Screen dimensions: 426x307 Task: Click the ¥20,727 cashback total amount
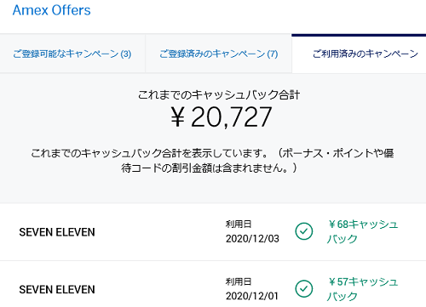click(222, 117)
